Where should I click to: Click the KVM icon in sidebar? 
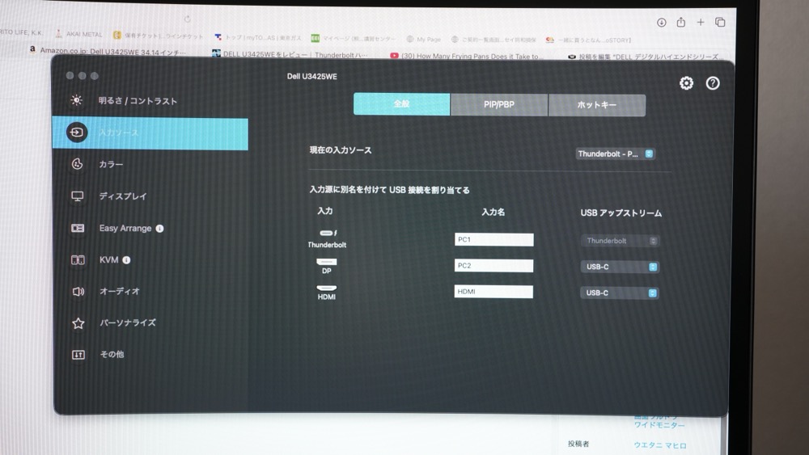pos(78,260)
